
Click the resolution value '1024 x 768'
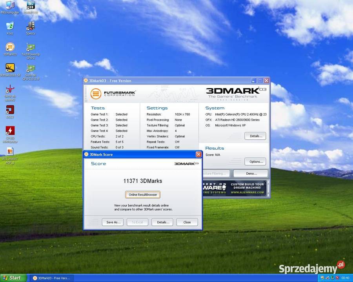pyautogui.click(x=182, y=114)
